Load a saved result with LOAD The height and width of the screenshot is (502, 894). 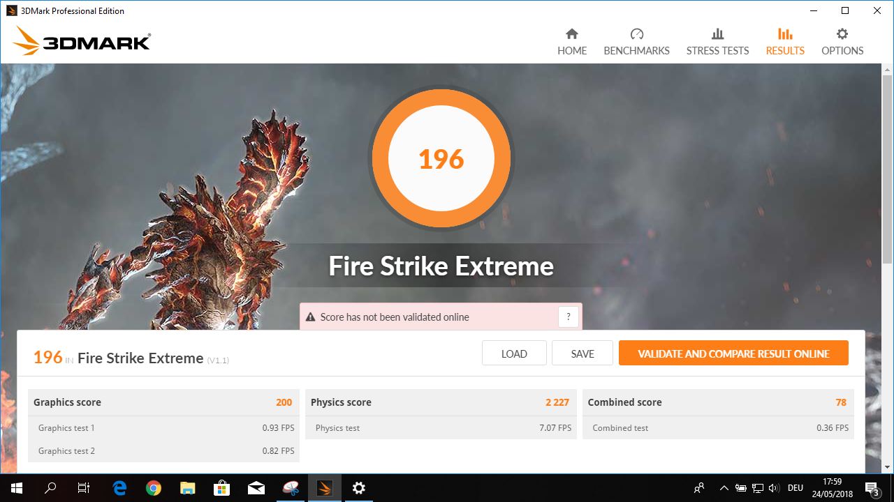click(x=514, y=353)
